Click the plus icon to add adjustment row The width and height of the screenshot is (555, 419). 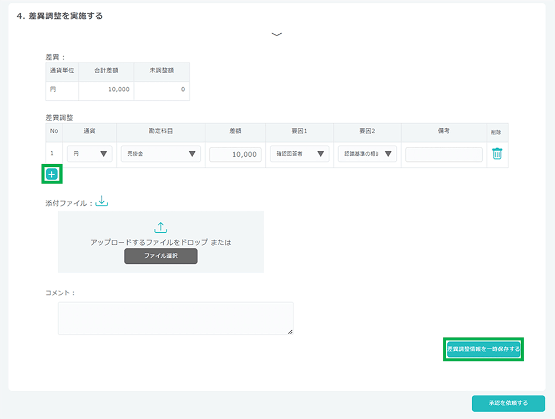pyautogui.click(x=52, y=175)
